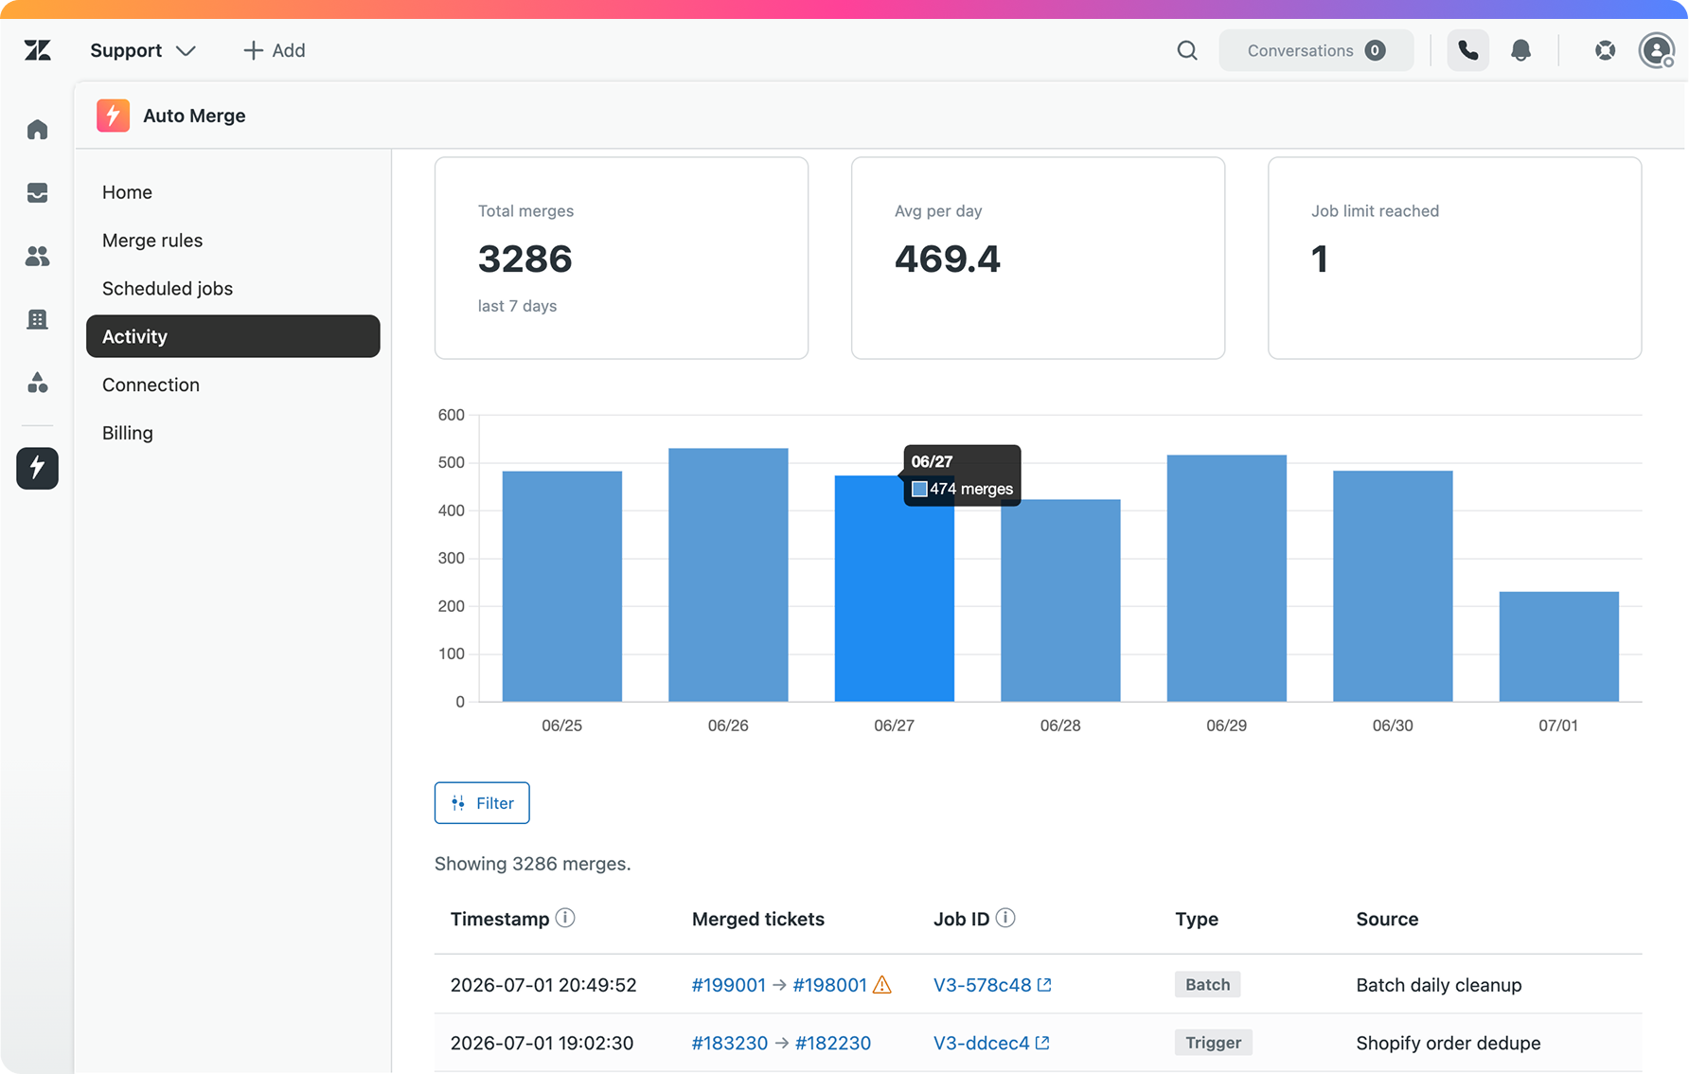
Task: Open the Filter button
Action: (x=482, y=803)
